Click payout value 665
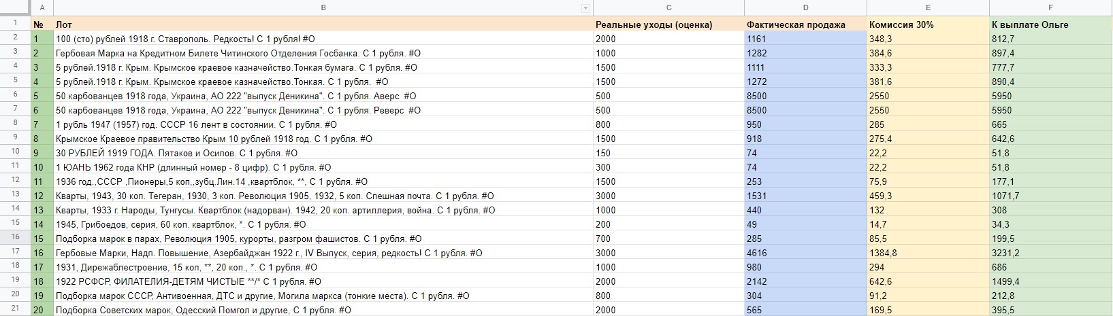This screenshot has width=1113, height=316. coord(1051,124)
